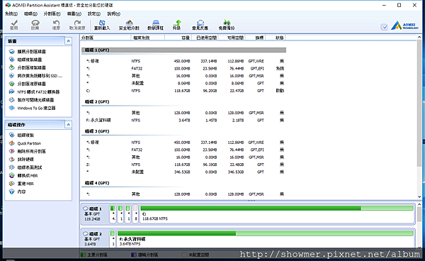Viewport: 425px width, 261px height.
Task: Sort by the Flag (旗標) column header
Action: click(256, 38)
